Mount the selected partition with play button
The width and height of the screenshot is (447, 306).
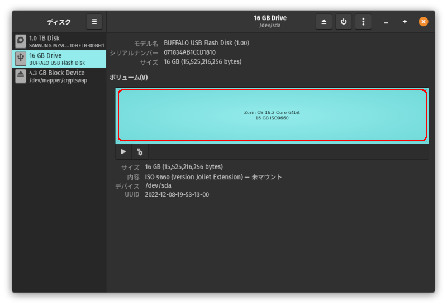tap(123, 151)
